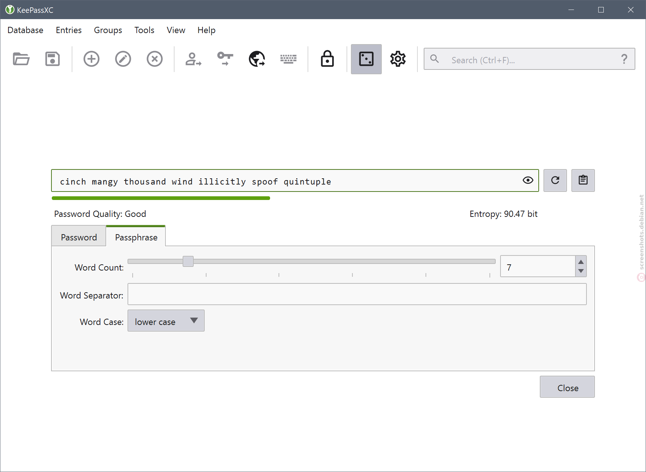Toggle passphrase visibility eye icon
This screenshot has width=646, height=472.
(528, 180)
